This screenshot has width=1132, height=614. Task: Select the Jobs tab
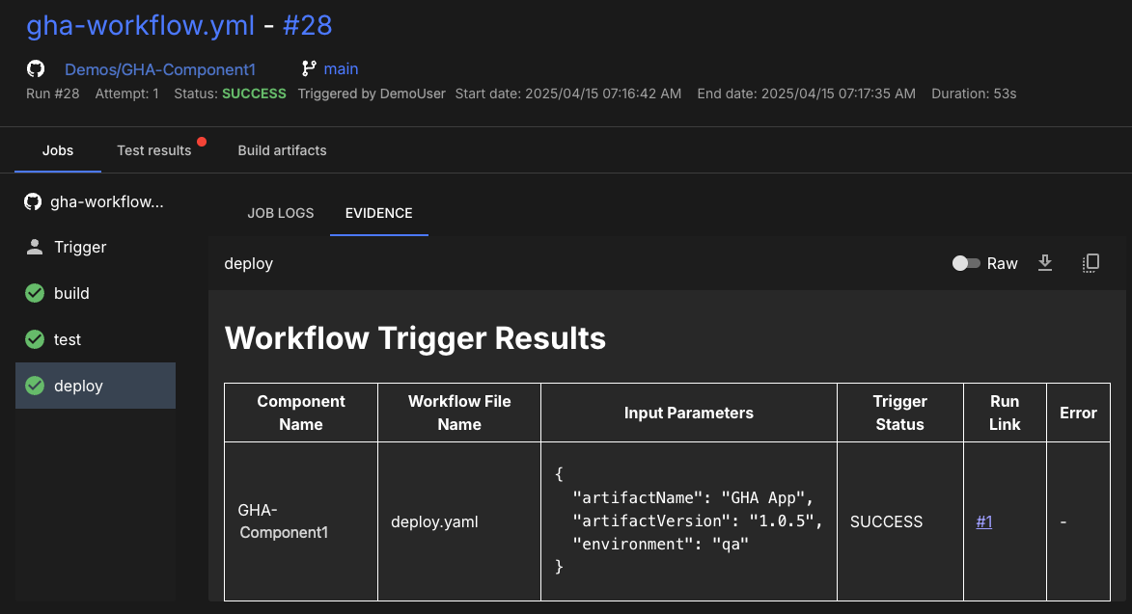tap(58, 150)
